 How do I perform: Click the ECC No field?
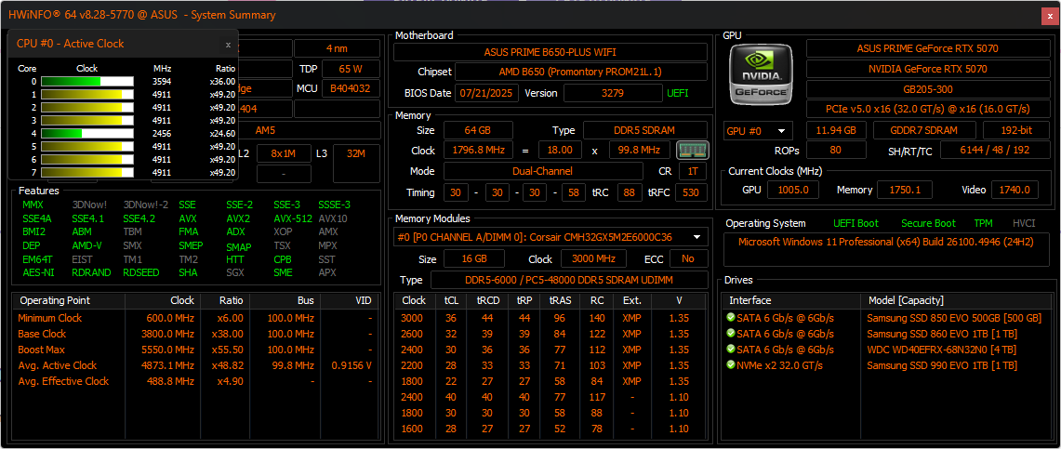click(x=688, y=258)
